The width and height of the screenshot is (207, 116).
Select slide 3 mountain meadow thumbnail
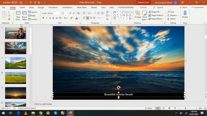coord(16,63)
